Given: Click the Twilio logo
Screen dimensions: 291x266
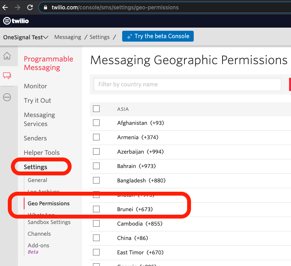Looking at the screenshot, I should point(16,21).
